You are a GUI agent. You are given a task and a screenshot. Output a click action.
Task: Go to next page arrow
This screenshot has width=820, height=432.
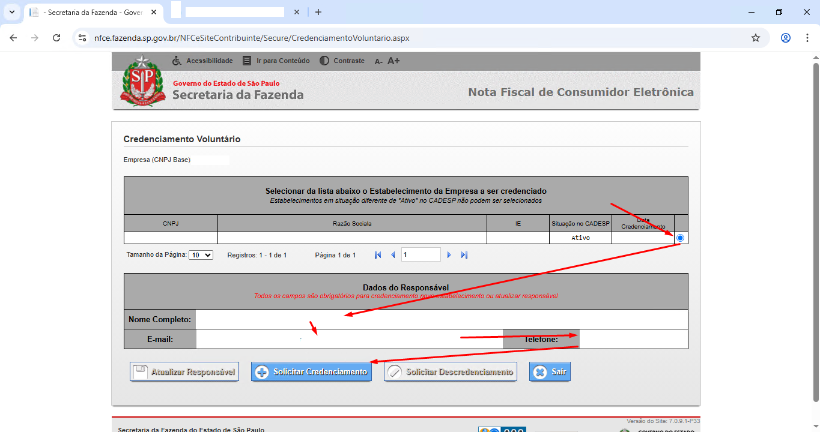pos(449,255)
